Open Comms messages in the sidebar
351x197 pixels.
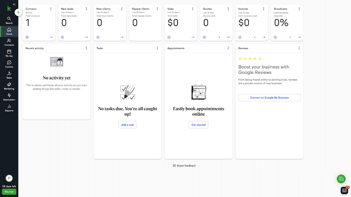(x=9, y=64)
